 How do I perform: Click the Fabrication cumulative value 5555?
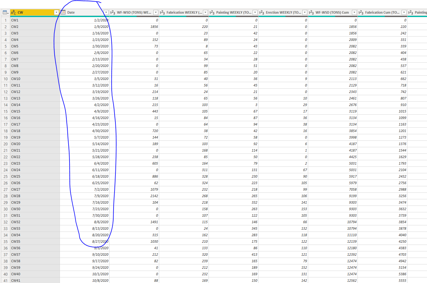pyautogui.click(x=382, y=281)
